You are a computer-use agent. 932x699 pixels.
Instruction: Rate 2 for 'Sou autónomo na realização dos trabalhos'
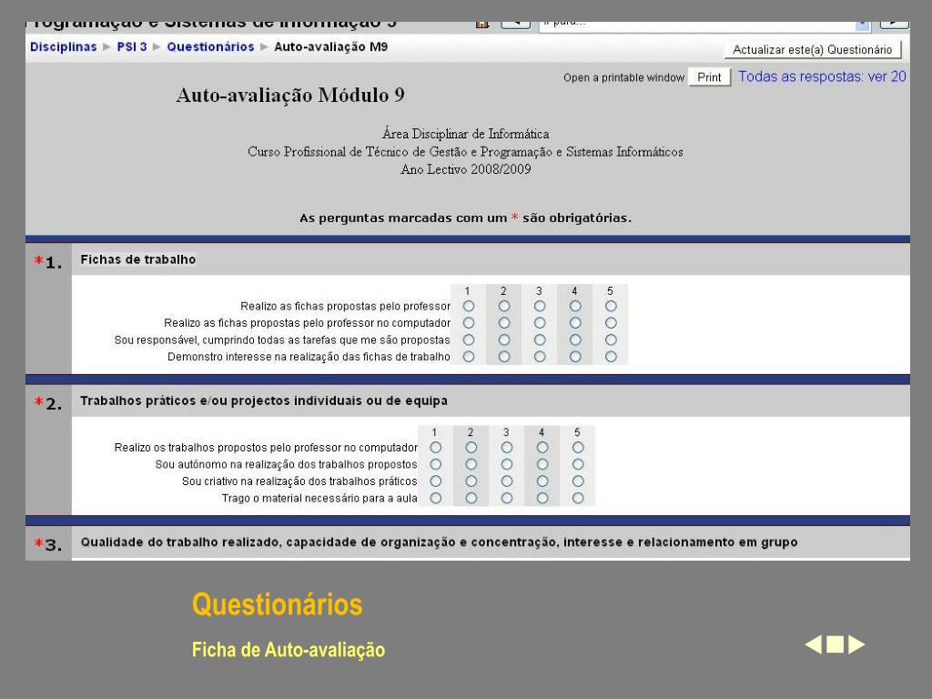471,464
